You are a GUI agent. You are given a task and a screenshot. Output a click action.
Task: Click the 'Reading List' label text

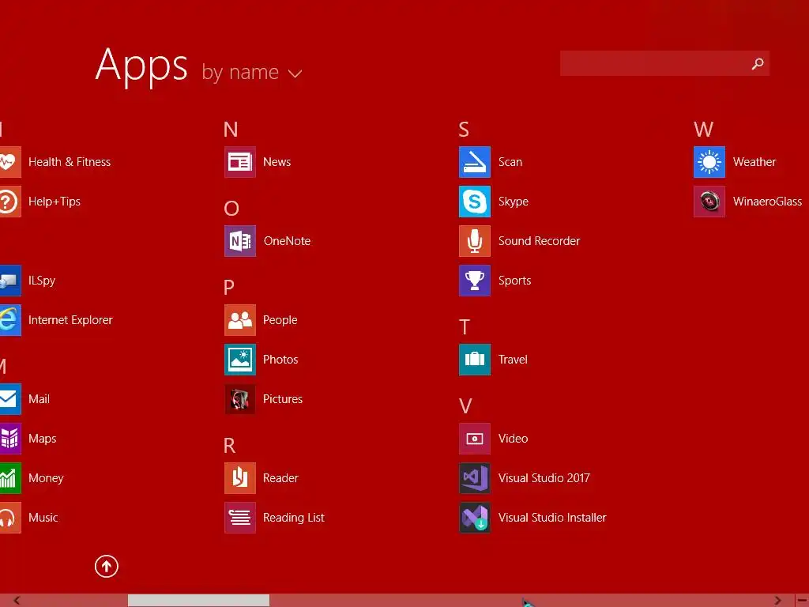tap(294, 518)
